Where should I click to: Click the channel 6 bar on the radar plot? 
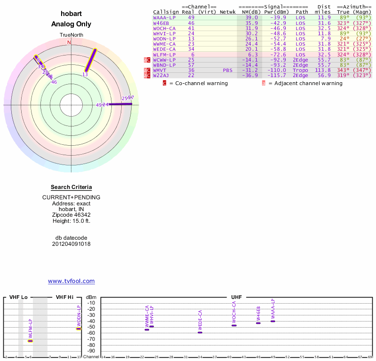pos(40,62)
